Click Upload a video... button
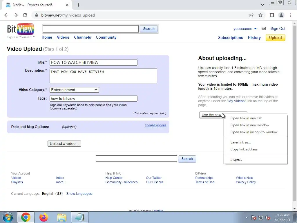This screenshot has width=297, height=223. [x=64, y=143]
